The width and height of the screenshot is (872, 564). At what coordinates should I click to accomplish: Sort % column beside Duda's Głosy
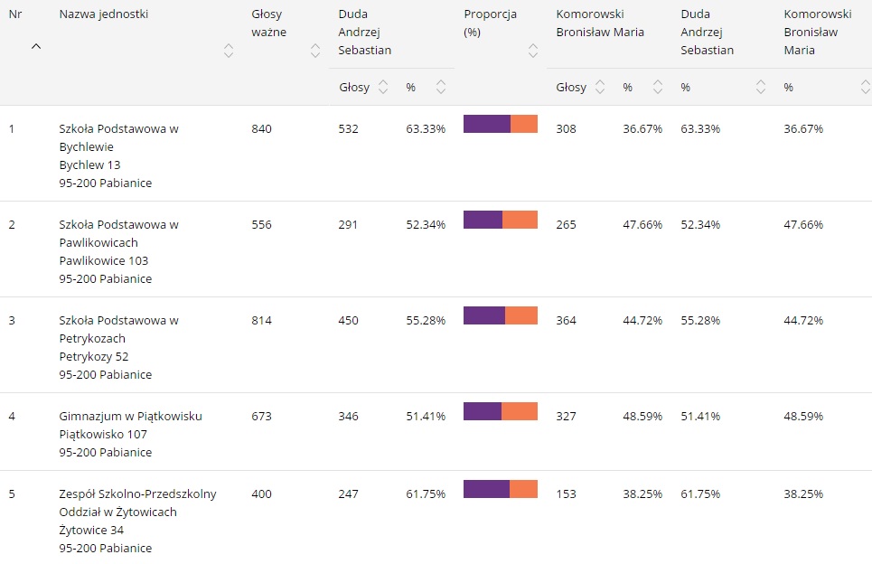click(441, 88)
